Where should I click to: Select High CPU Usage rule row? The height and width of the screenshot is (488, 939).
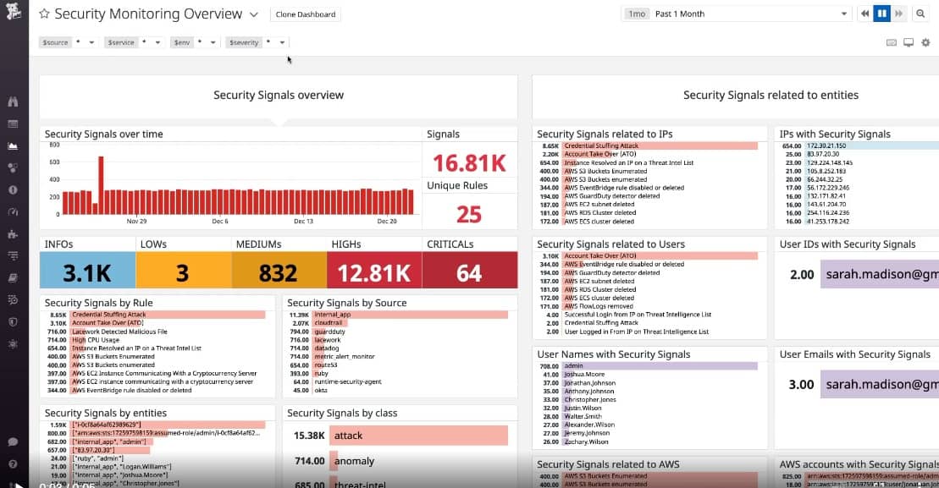point(157,340)
